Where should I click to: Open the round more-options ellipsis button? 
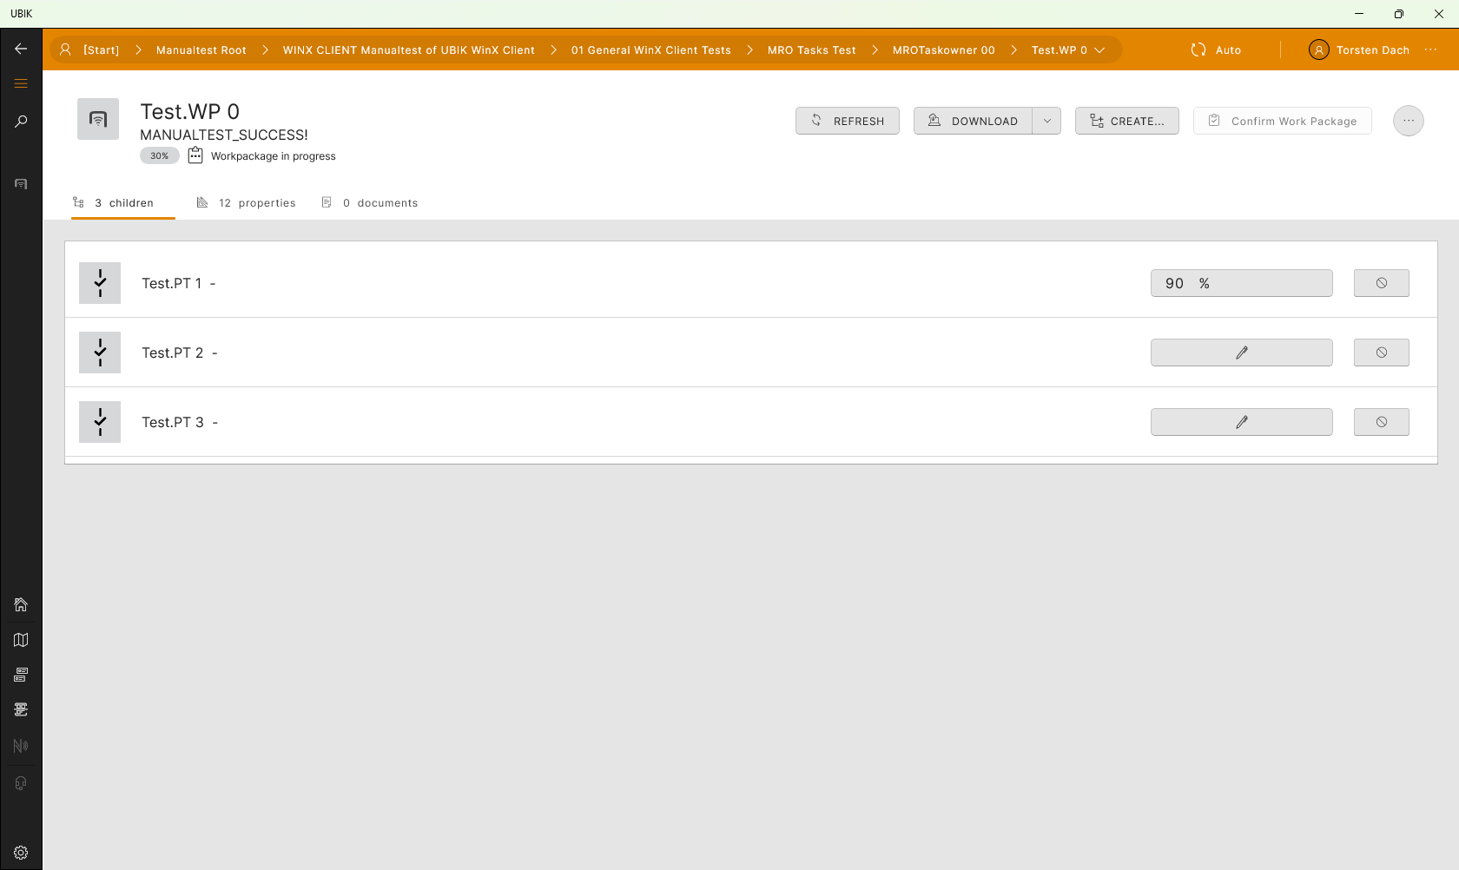(x=1408, y=121)
